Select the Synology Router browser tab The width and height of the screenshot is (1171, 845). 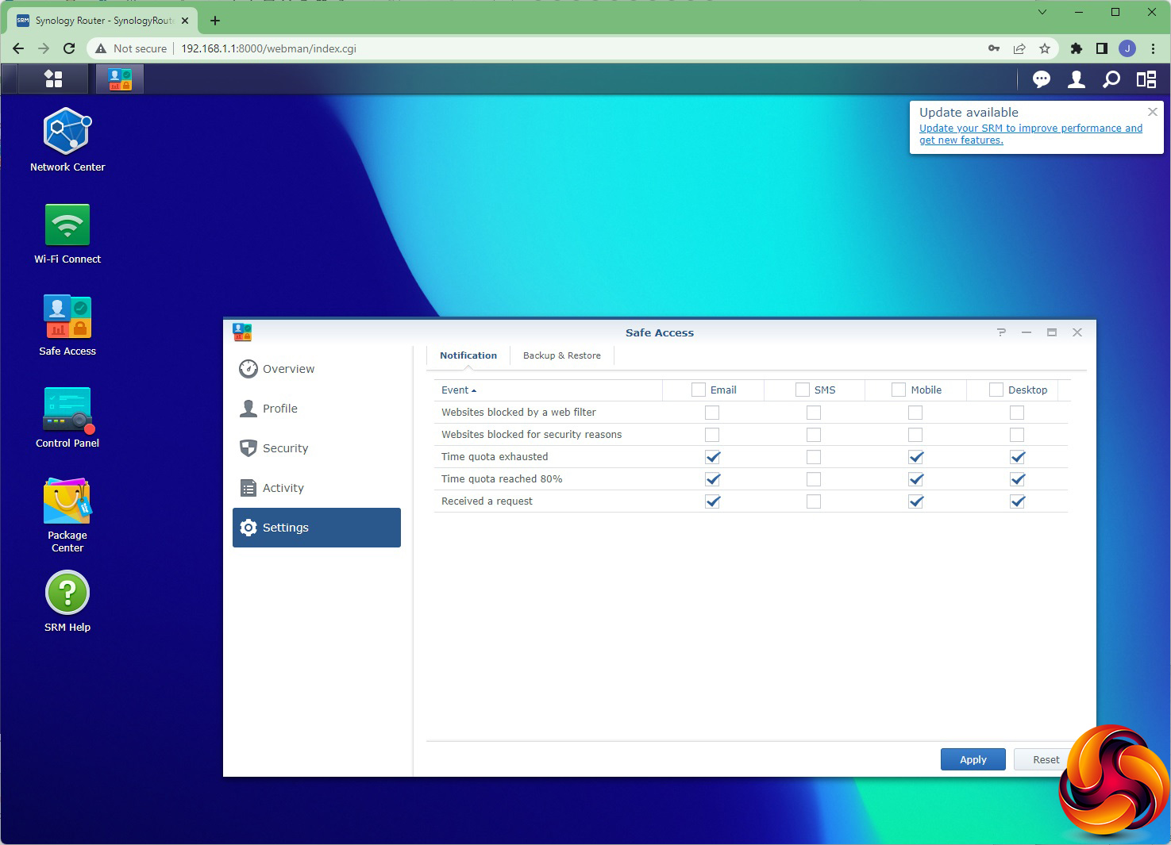(102, 21)
